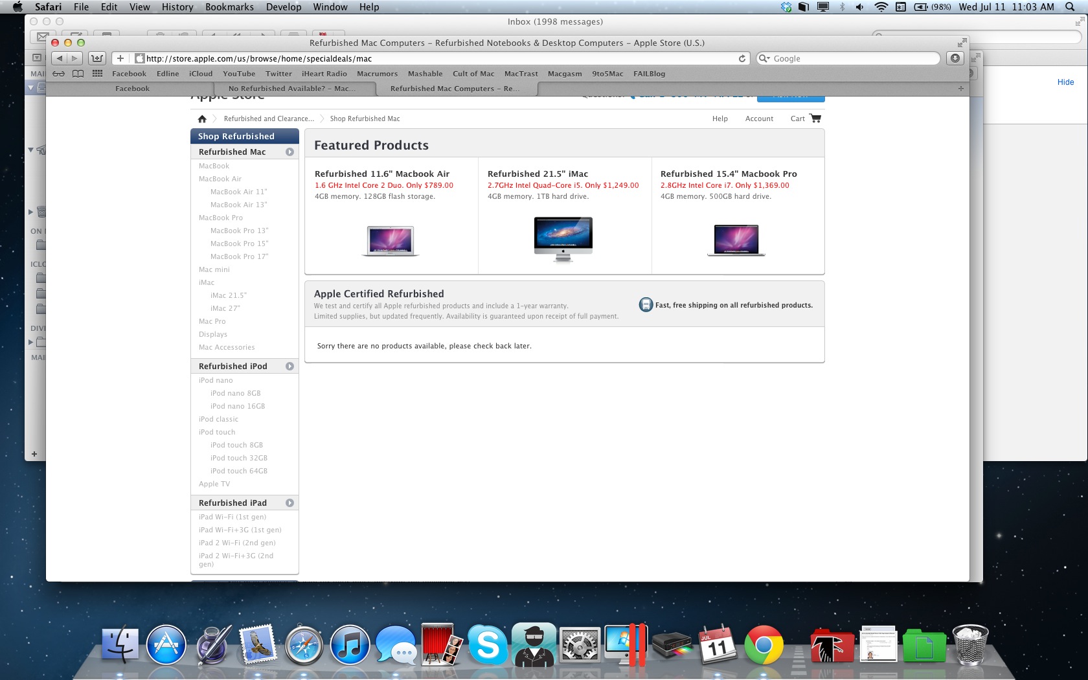Viewport: 1088px width, 680px height.
Task: Open the Window menu in the menu bar
Action: (330, 7)
